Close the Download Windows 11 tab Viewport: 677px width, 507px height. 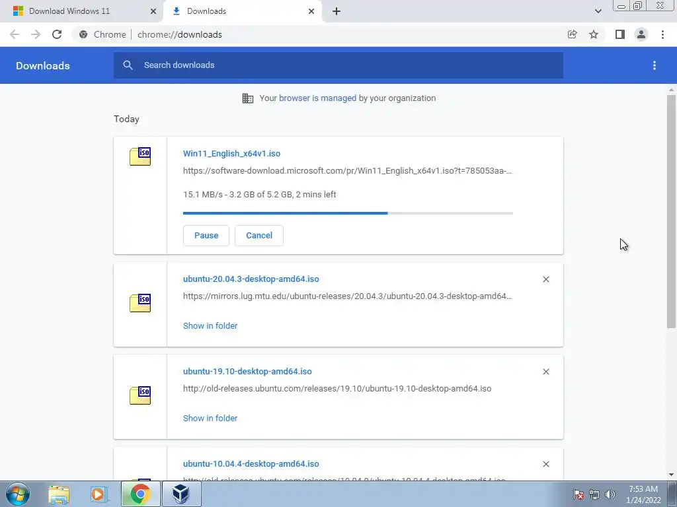[153, 11]
